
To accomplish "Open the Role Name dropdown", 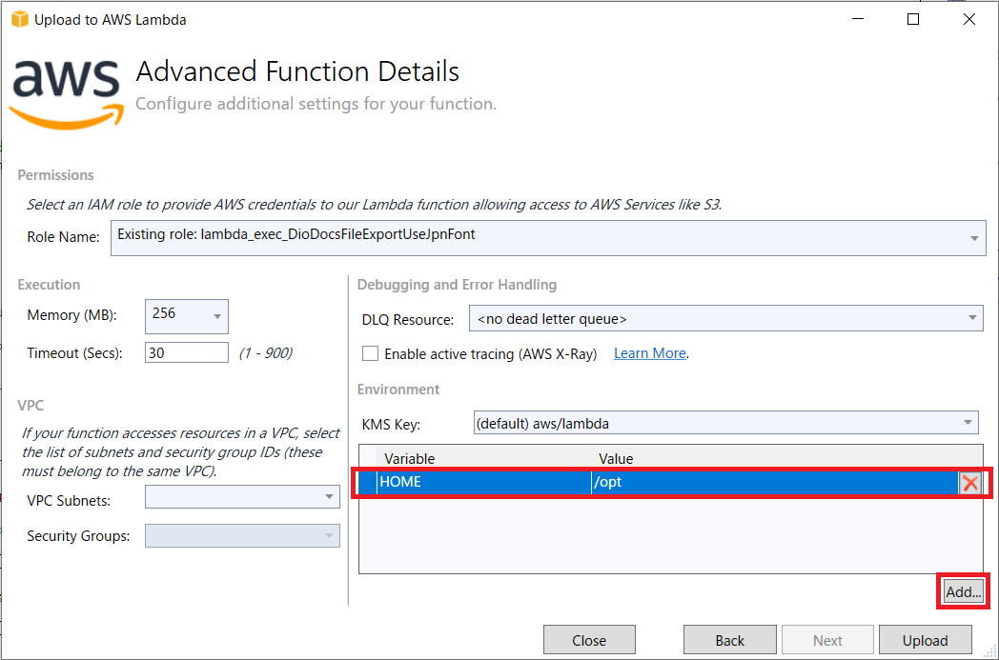I will pyautogui.click(x=548, y=238).
